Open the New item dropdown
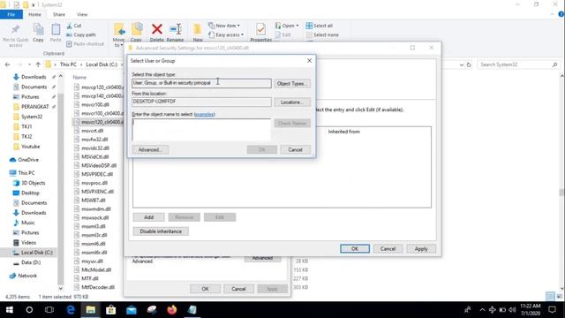The height and width of the screenshot is (318, 565). [224, 26]
